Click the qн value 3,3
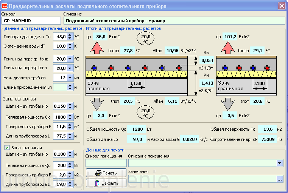The image size is (288, 193). 100,116
